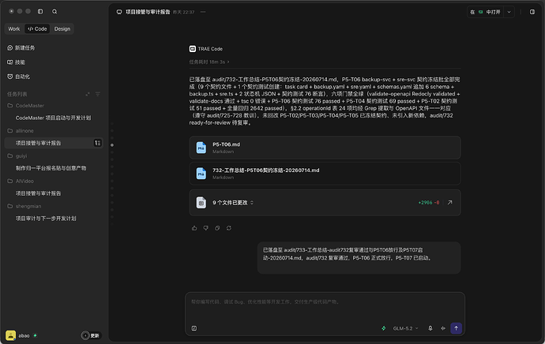Collapse all groups in 任务列表

(88, 94)
